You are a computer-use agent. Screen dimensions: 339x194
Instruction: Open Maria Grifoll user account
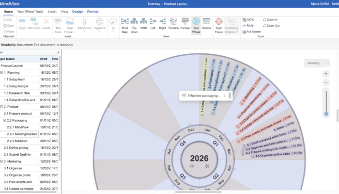pyautogui.click(x=320, y=4)
